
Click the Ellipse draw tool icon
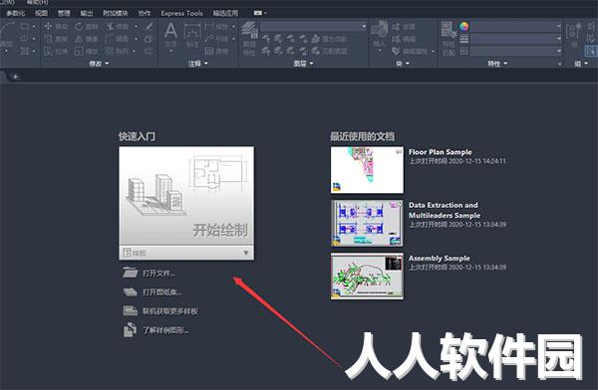[x=25, y=39]
